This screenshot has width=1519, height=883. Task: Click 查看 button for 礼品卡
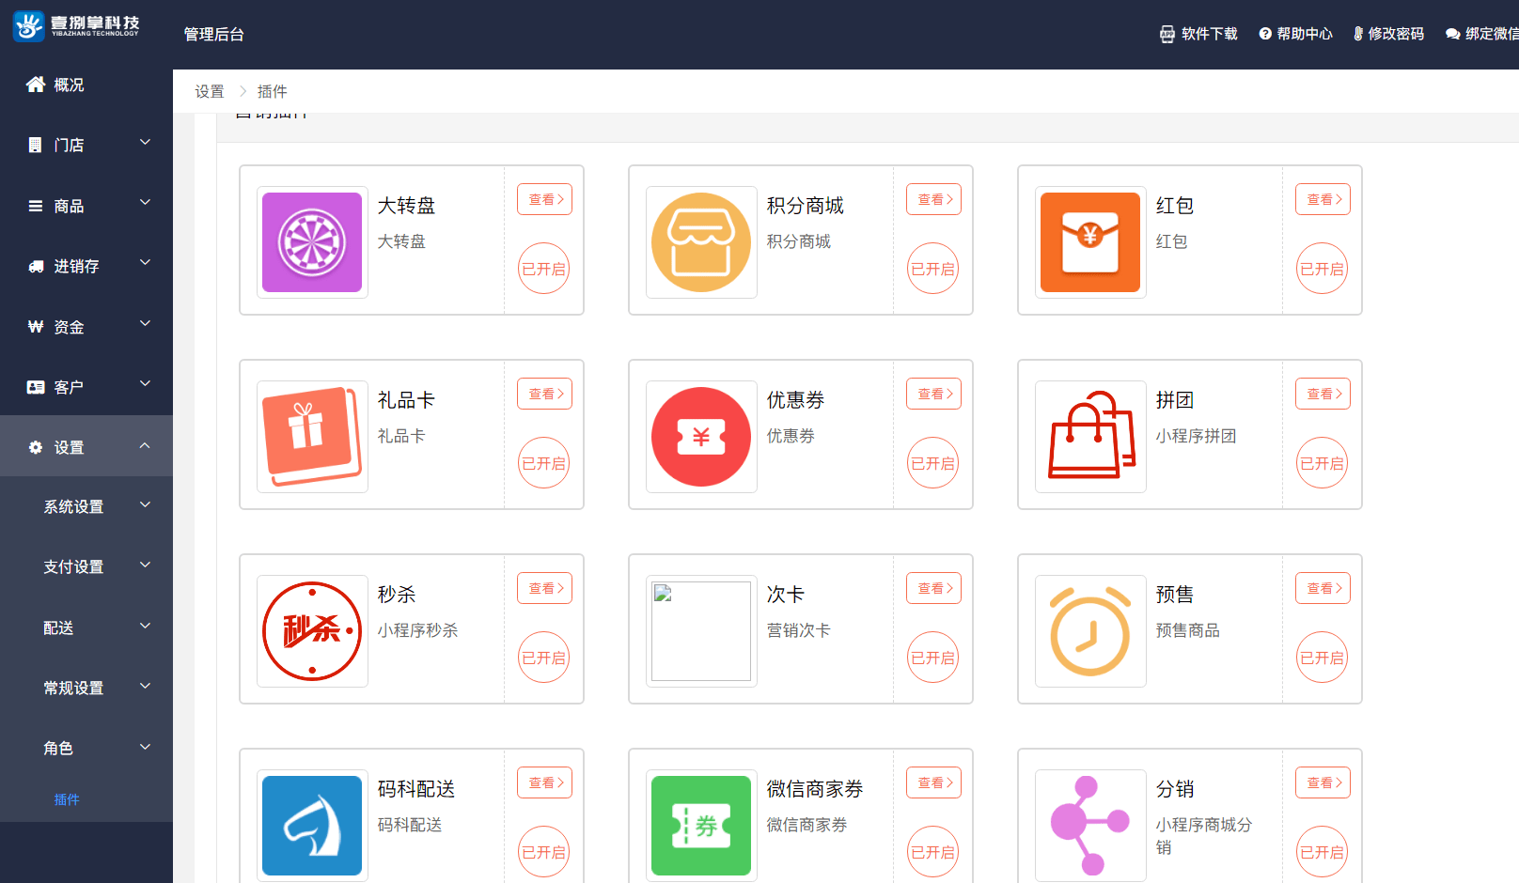click(544, 394)
